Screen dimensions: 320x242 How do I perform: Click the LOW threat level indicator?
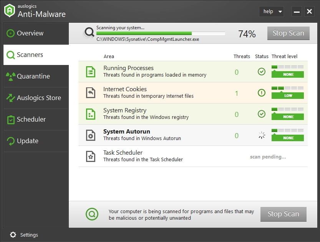(x=288, y=95)
